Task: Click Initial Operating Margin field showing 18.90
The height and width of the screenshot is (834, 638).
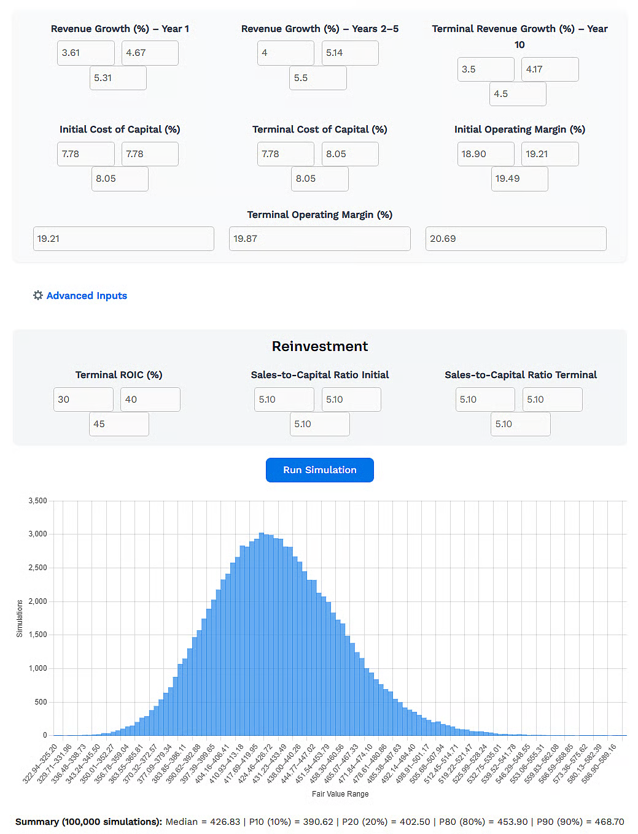Action: point(486,154)
